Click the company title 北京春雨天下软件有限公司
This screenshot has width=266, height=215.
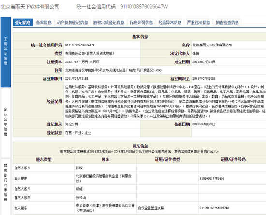30,7
